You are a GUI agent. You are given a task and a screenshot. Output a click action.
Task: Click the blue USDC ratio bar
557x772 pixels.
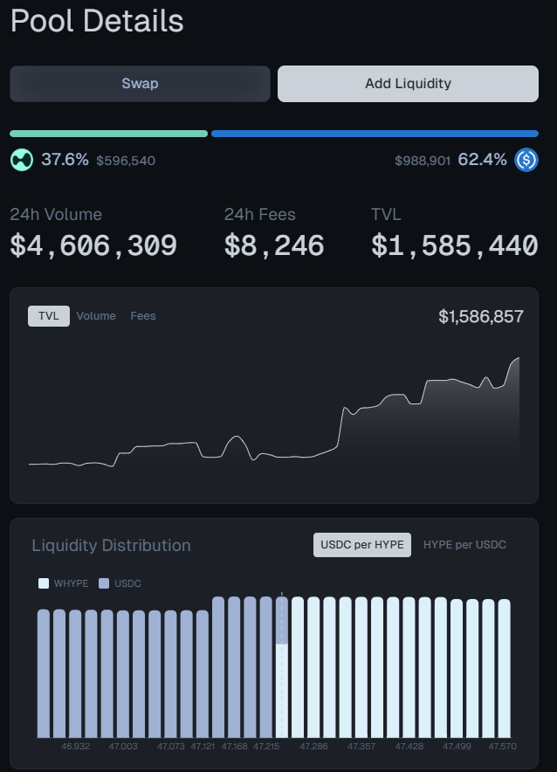pos(375,134)
